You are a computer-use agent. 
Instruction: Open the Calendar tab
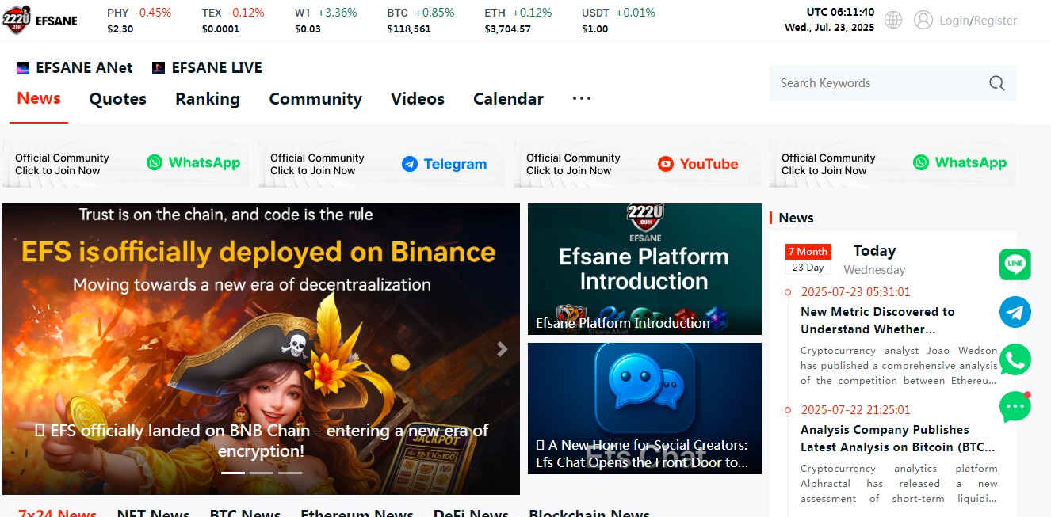tap(508, 99)
